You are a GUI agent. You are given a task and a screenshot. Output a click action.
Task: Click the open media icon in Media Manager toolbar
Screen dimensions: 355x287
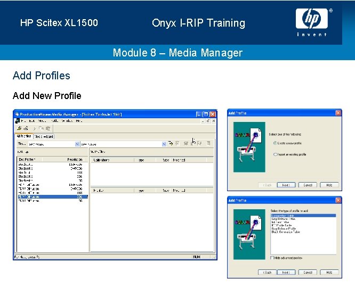20,128
